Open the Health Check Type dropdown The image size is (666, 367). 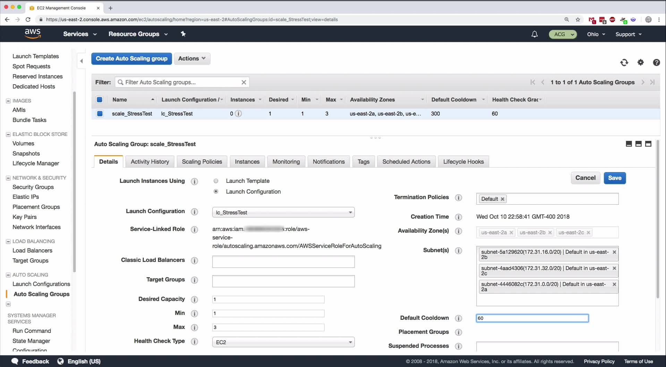(x=283, y=342)
